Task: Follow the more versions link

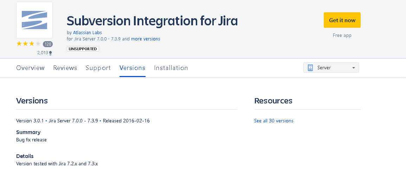Action: pyautogui.click(x=146, y=39)
